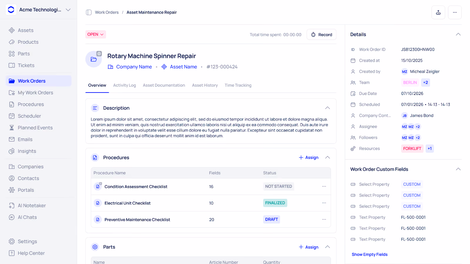The height and width of the screenshot is (264, 470).
Task: Open the Parts section
Action: coord(38,54)
